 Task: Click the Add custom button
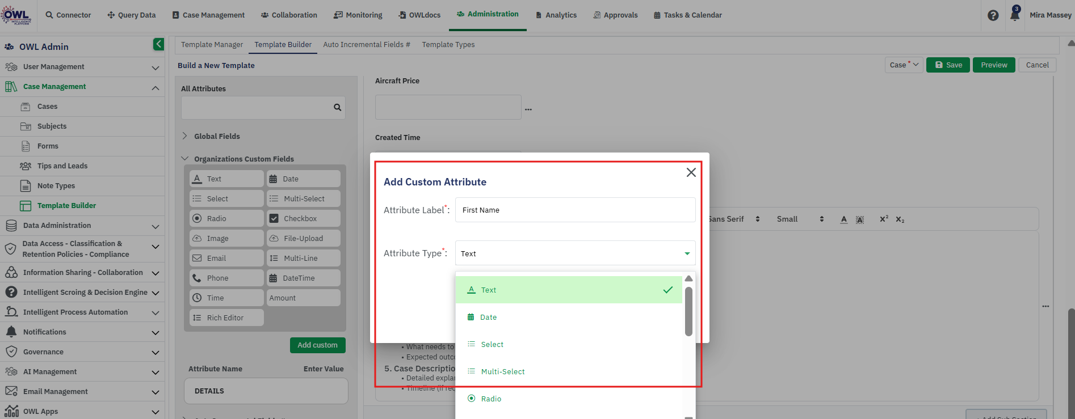pyautogui.click(x=317, y=345)
